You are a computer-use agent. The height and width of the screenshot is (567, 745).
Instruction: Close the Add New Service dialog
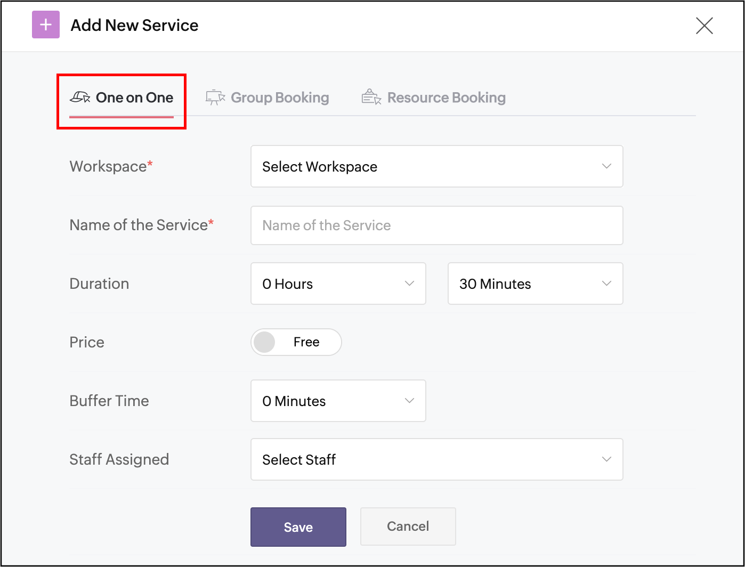[704, 26]
